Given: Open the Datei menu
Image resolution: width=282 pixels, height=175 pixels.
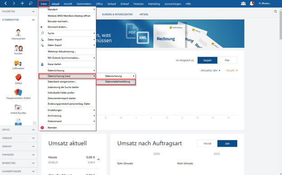Looking at the screenshot, I should point(44,4).
